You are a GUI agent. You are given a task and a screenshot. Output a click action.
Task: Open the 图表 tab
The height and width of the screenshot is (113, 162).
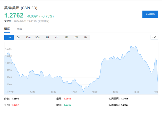point(19,29)
